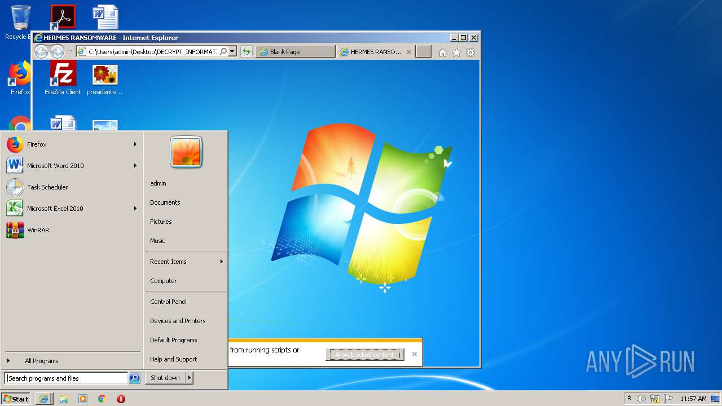Expand the address bar autocomplete dropdown
This screenshot has height=406, width=722.
232,52
